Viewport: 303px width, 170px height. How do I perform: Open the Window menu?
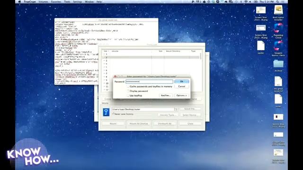click(89, 1)
